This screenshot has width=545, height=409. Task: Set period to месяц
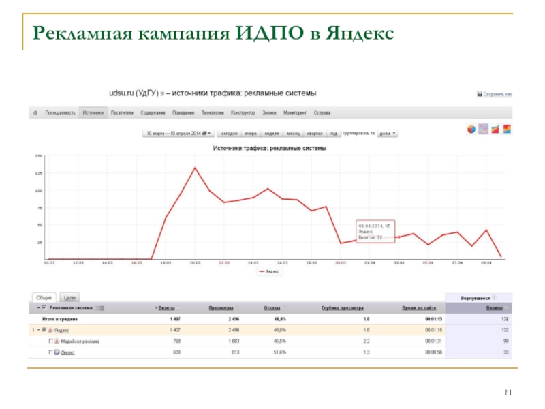click(293, 133)
